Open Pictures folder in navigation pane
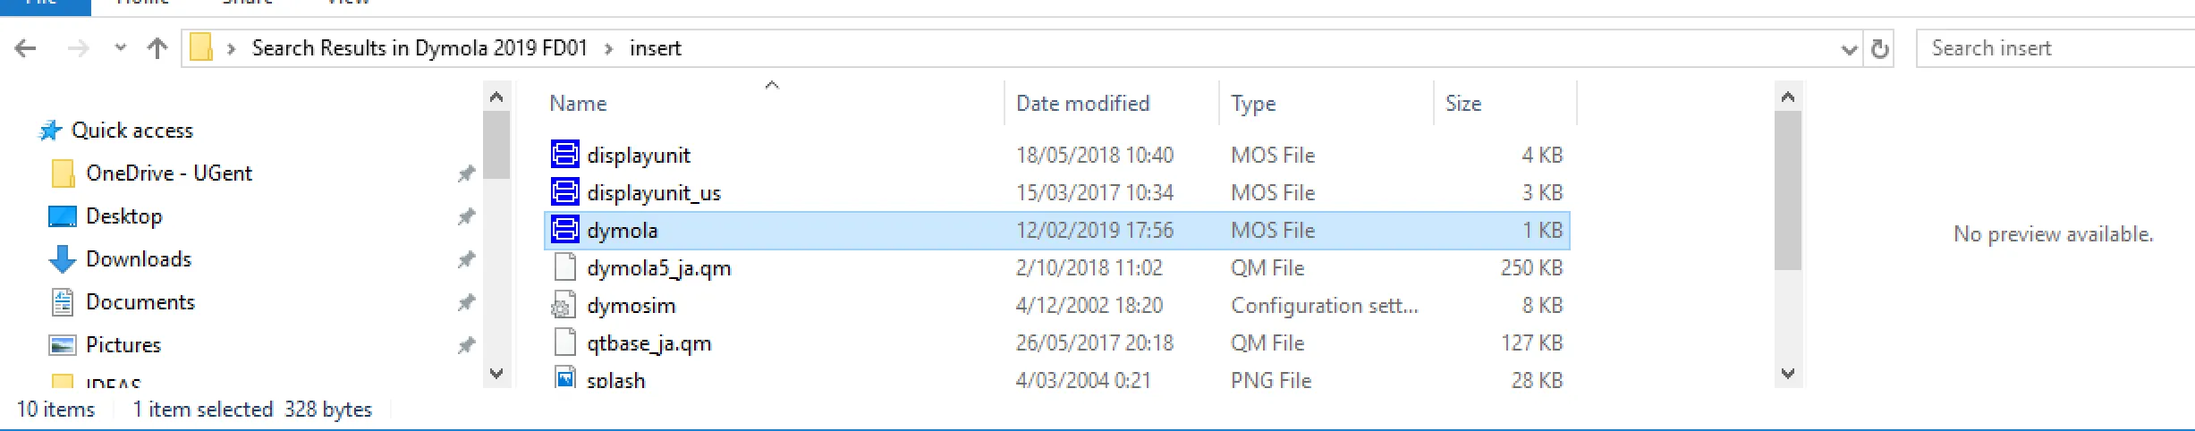The image size is (2195, 431). coord(123,345)
